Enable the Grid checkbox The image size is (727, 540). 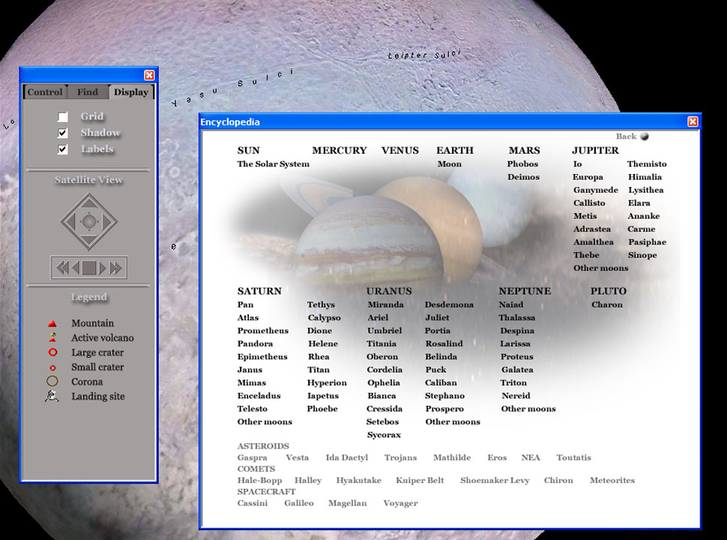(63, 116)
